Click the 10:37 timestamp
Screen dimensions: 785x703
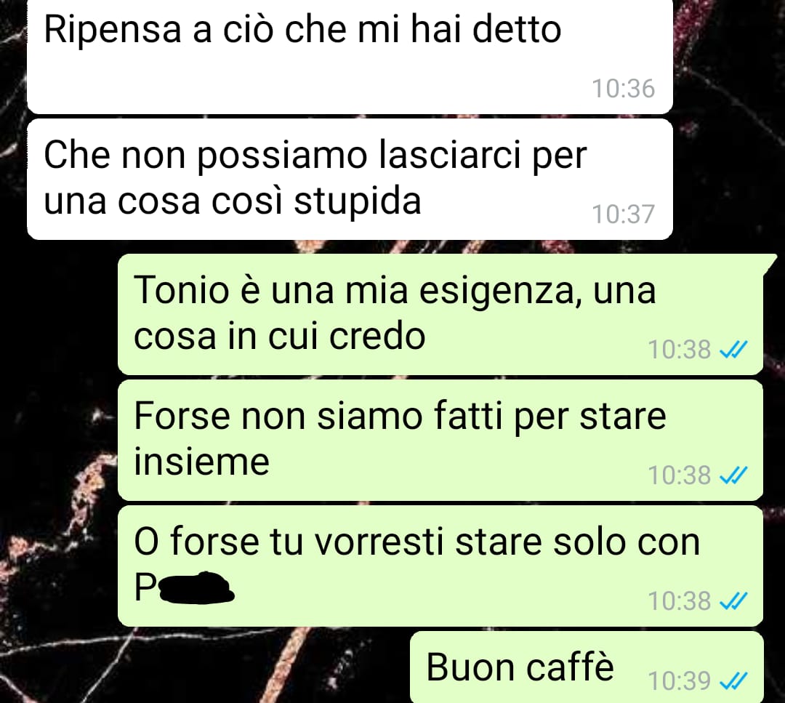coord(624,214)
